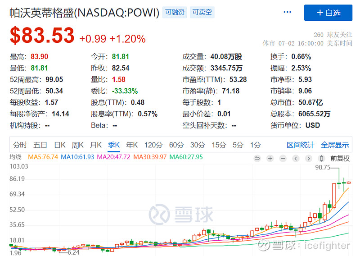The image size is (360, 256).
Task: Click the MA60:27.95 moving average label
Action: 186,157
